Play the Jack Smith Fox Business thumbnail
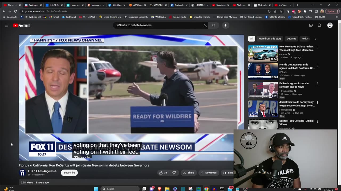Image resolution: width=341 pixels, height=191 pixels. click(x=263, y=109)
